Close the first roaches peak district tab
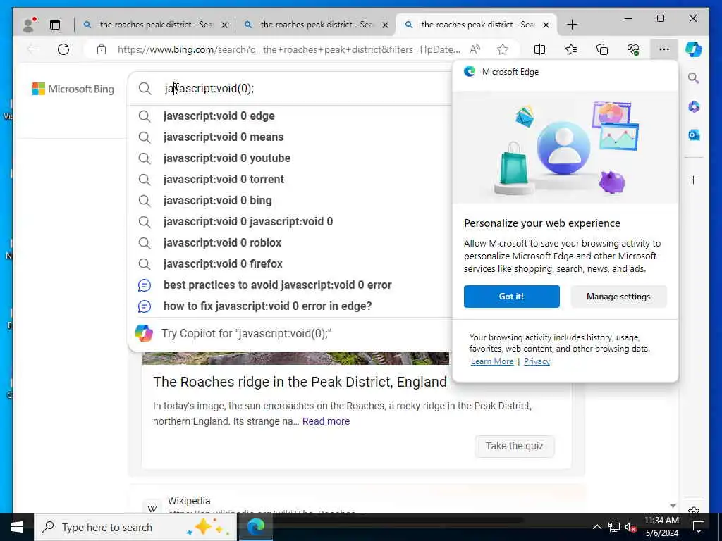This screenshot has height=541, width=722. pyautogui.click(x=225, y=25)
